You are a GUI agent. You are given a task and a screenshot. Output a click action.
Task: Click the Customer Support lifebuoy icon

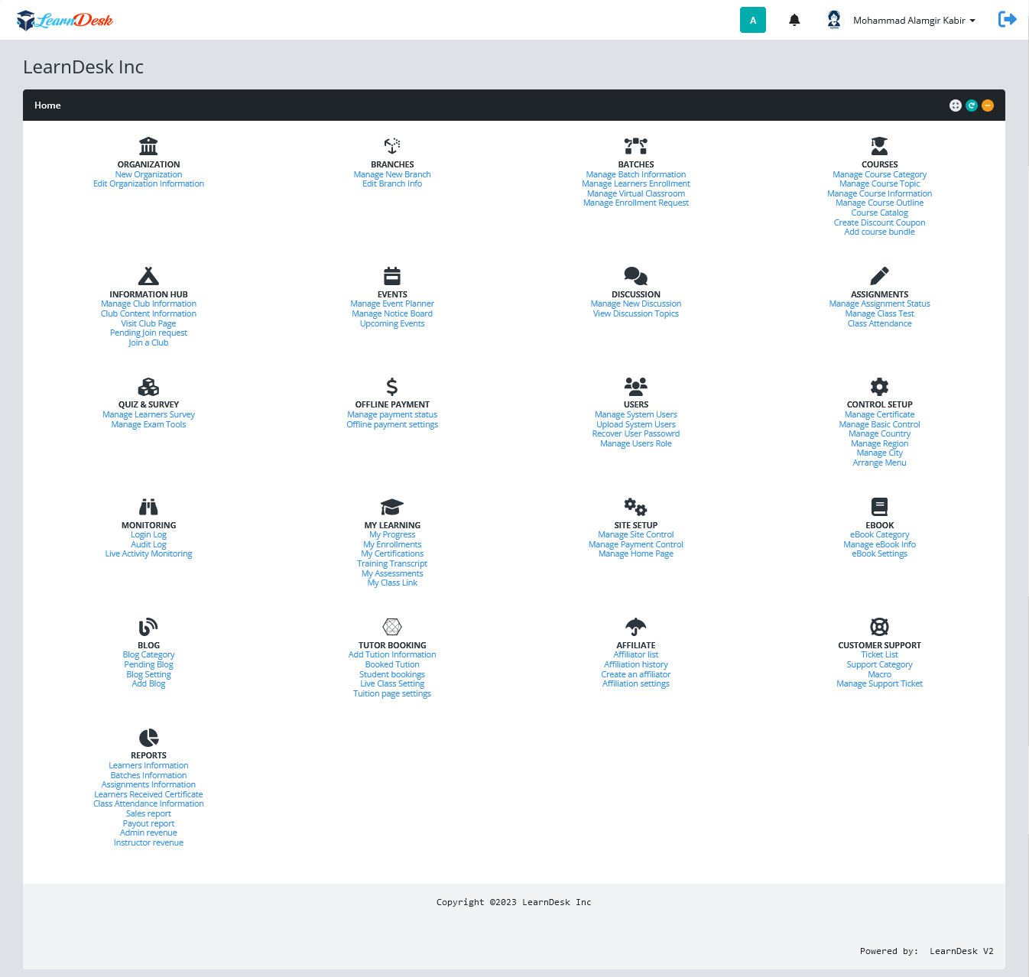880,627
